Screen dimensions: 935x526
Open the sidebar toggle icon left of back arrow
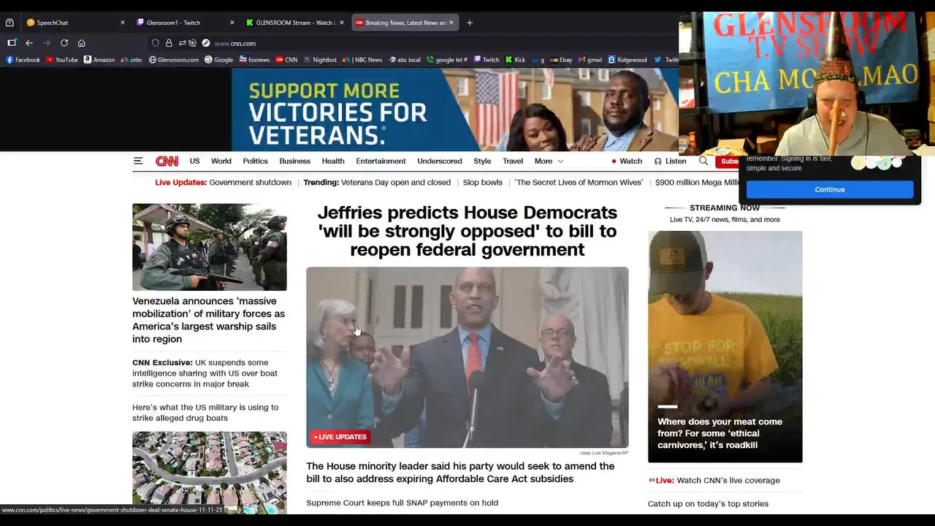pyautogui.click(x=12, y=43)
